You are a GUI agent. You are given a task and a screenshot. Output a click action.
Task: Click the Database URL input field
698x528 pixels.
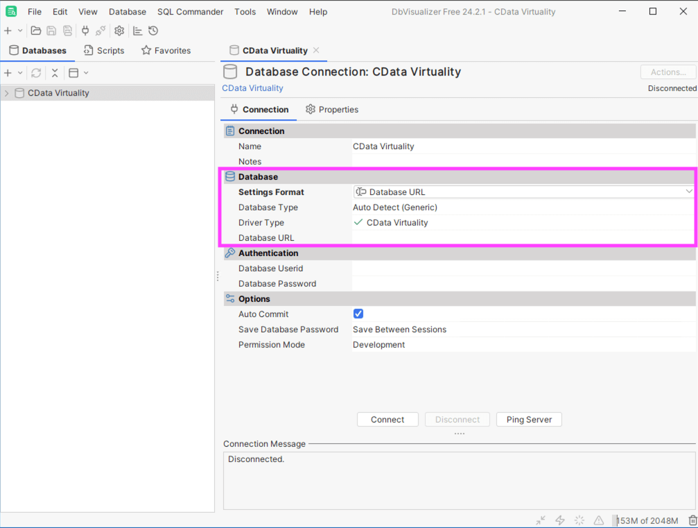coord(523,238)
